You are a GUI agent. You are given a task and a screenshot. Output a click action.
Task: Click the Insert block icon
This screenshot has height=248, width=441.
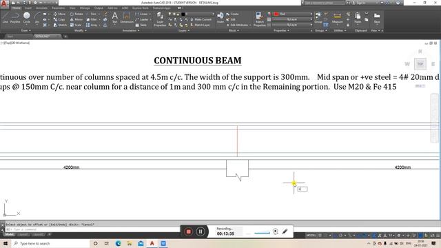[x=220, y=17]
